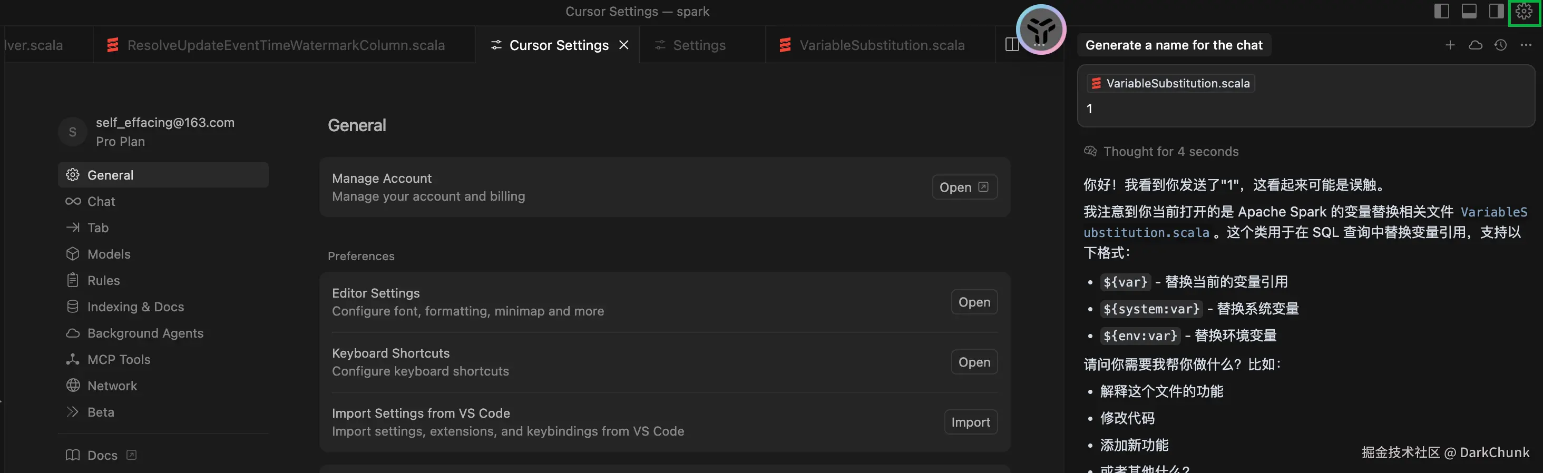The image size is (1543, 473).
Task: Close the Cursor Settings tab
Action: click(623, 45)
